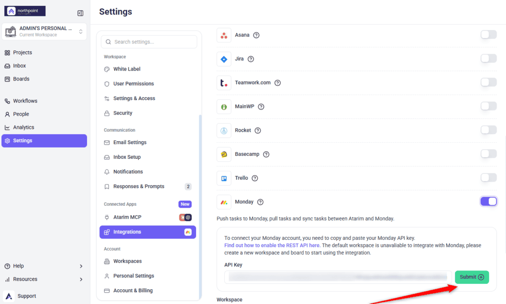506x304 pixels.
Task: Click the Monday logo icon
Action: (224, 202)
